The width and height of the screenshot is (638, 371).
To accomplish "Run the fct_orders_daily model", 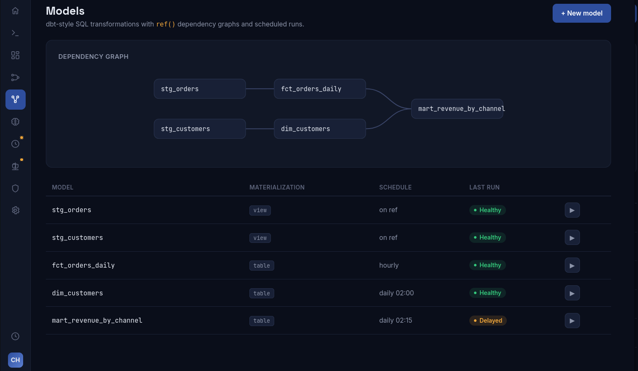I will tap(572, 266).
